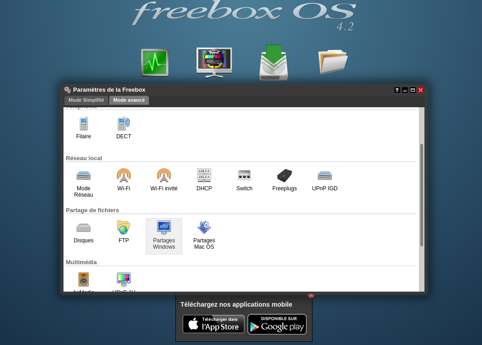
Task: Close the Paramètres de la Freebox window
Action: tap(420, 90)
